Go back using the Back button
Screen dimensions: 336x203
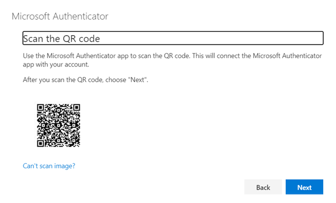coord(263,187)
